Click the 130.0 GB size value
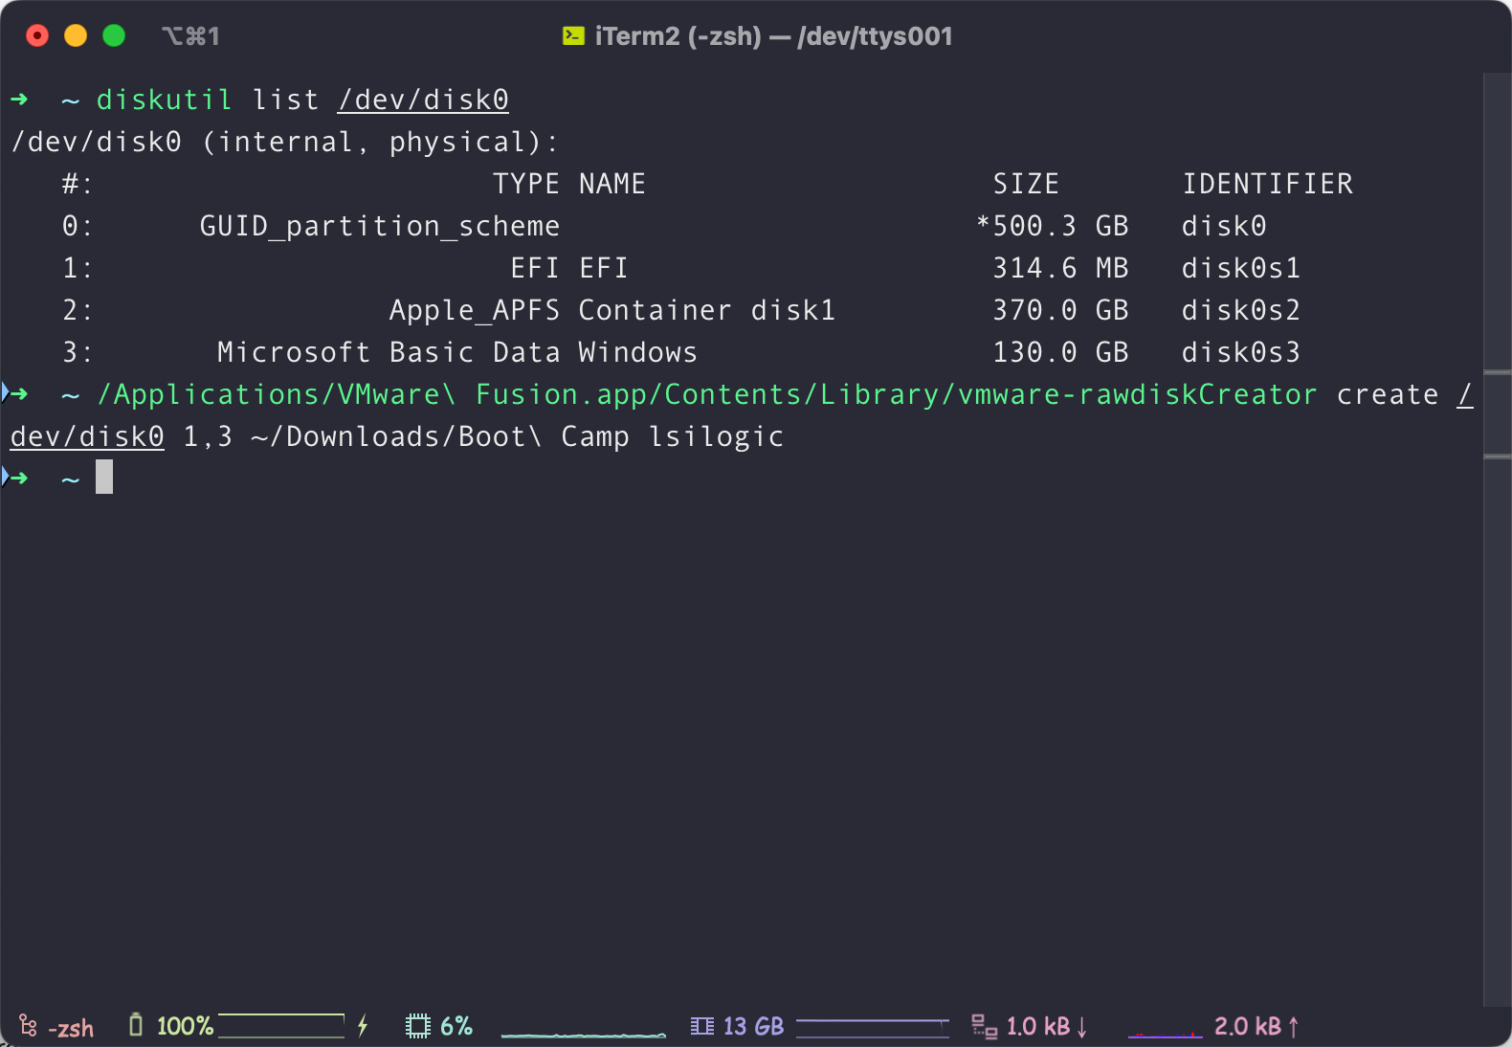The height and width of the screenshot is (1047, 1512). 1060,352
